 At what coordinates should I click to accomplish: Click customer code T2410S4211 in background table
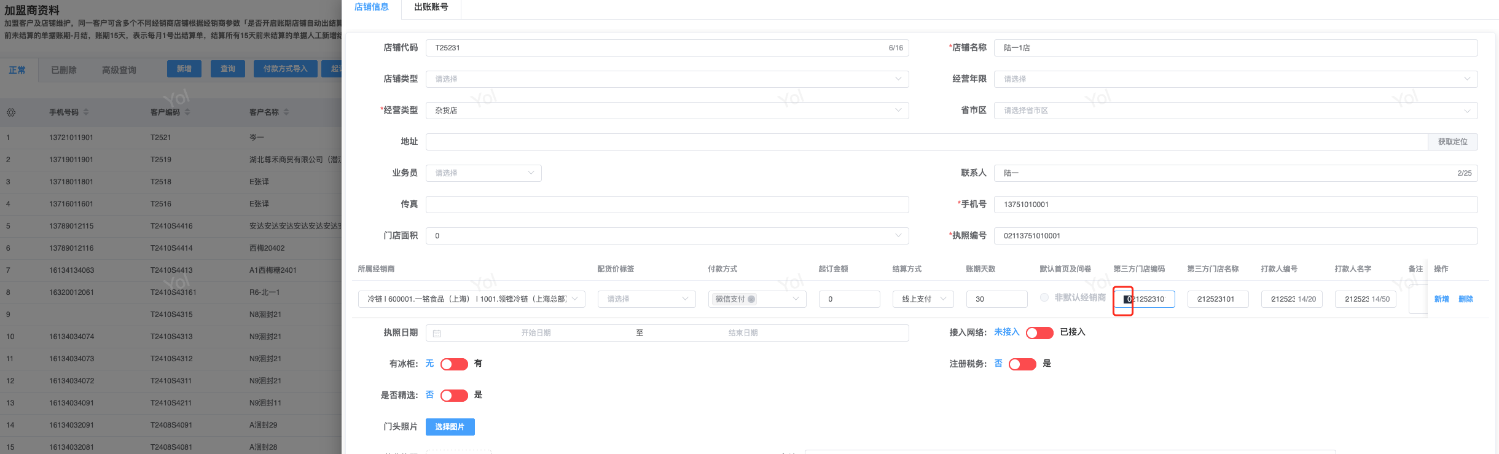[x=171, y=403]
